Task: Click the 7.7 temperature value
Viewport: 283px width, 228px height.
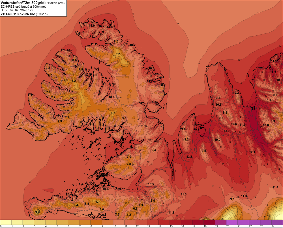Action: 53,97
